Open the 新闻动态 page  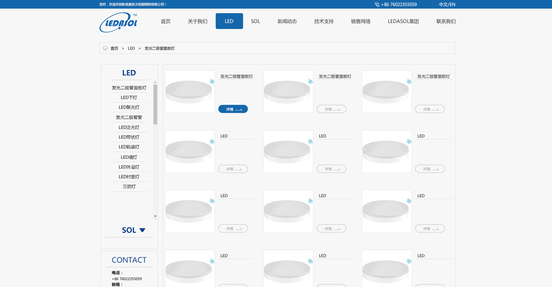(287, 21)
